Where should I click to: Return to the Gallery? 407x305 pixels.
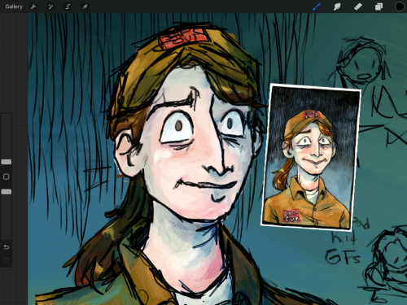14,7
